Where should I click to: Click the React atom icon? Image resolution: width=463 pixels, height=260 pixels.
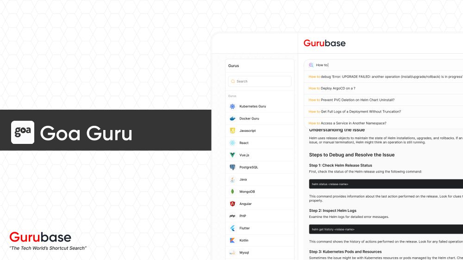232,143
